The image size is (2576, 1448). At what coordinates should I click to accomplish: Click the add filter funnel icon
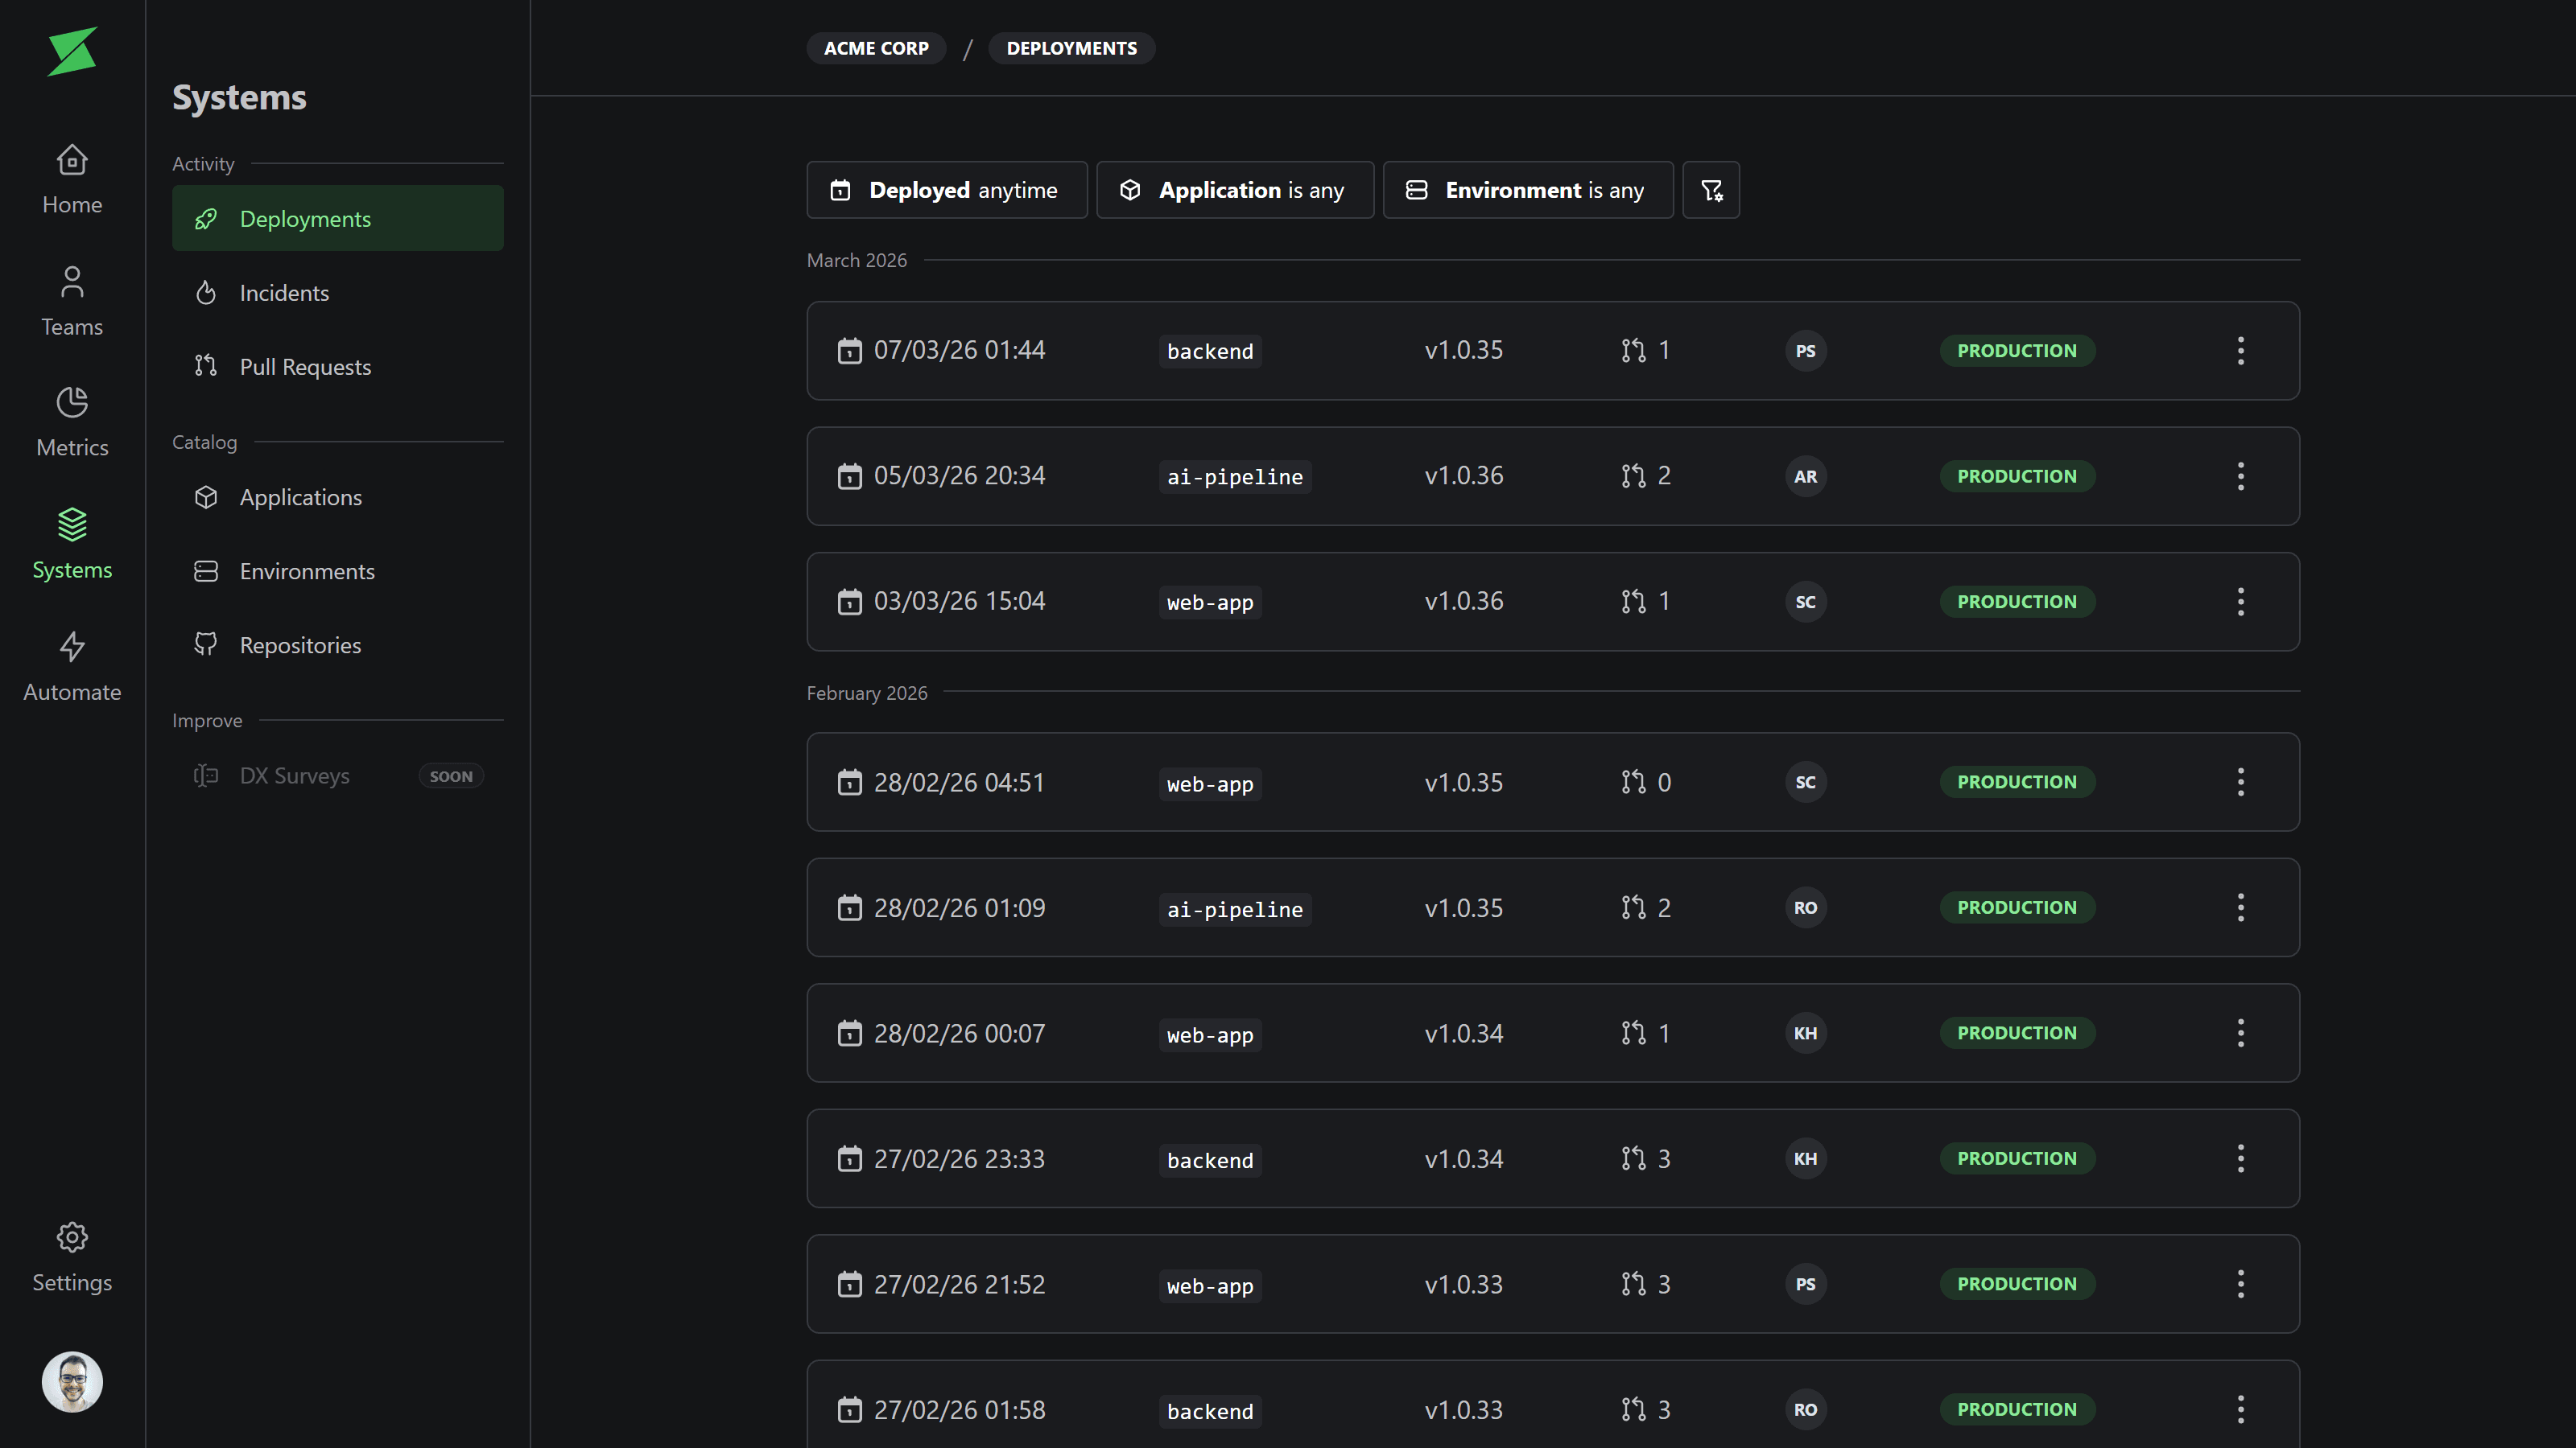[x=1711, y=190]
